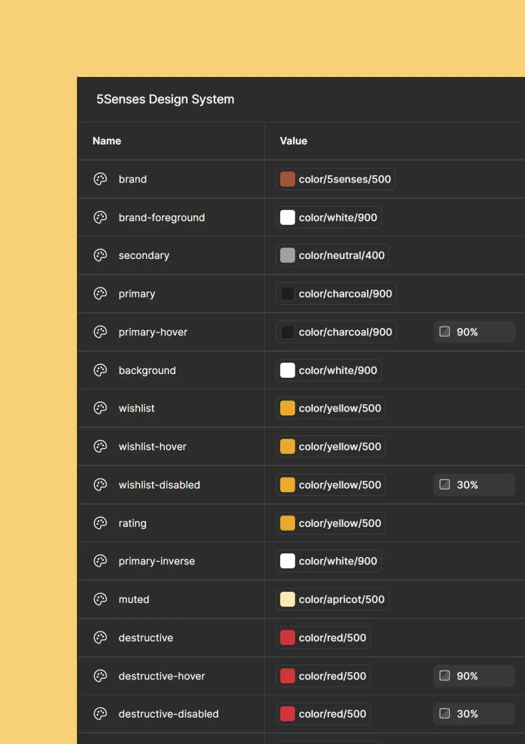The image size is (525, 744).
Task: Open color/white/900 chip in background row
Action: (x=328, y=370)
